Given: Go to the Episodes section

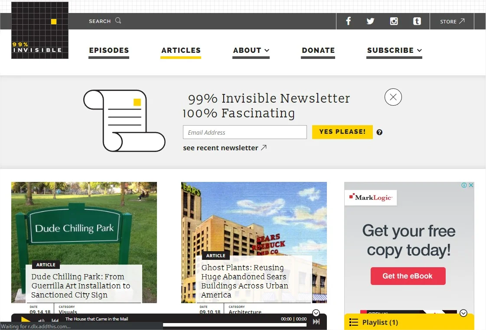Looking at the screenshot, I should click(x=109, y=52).
